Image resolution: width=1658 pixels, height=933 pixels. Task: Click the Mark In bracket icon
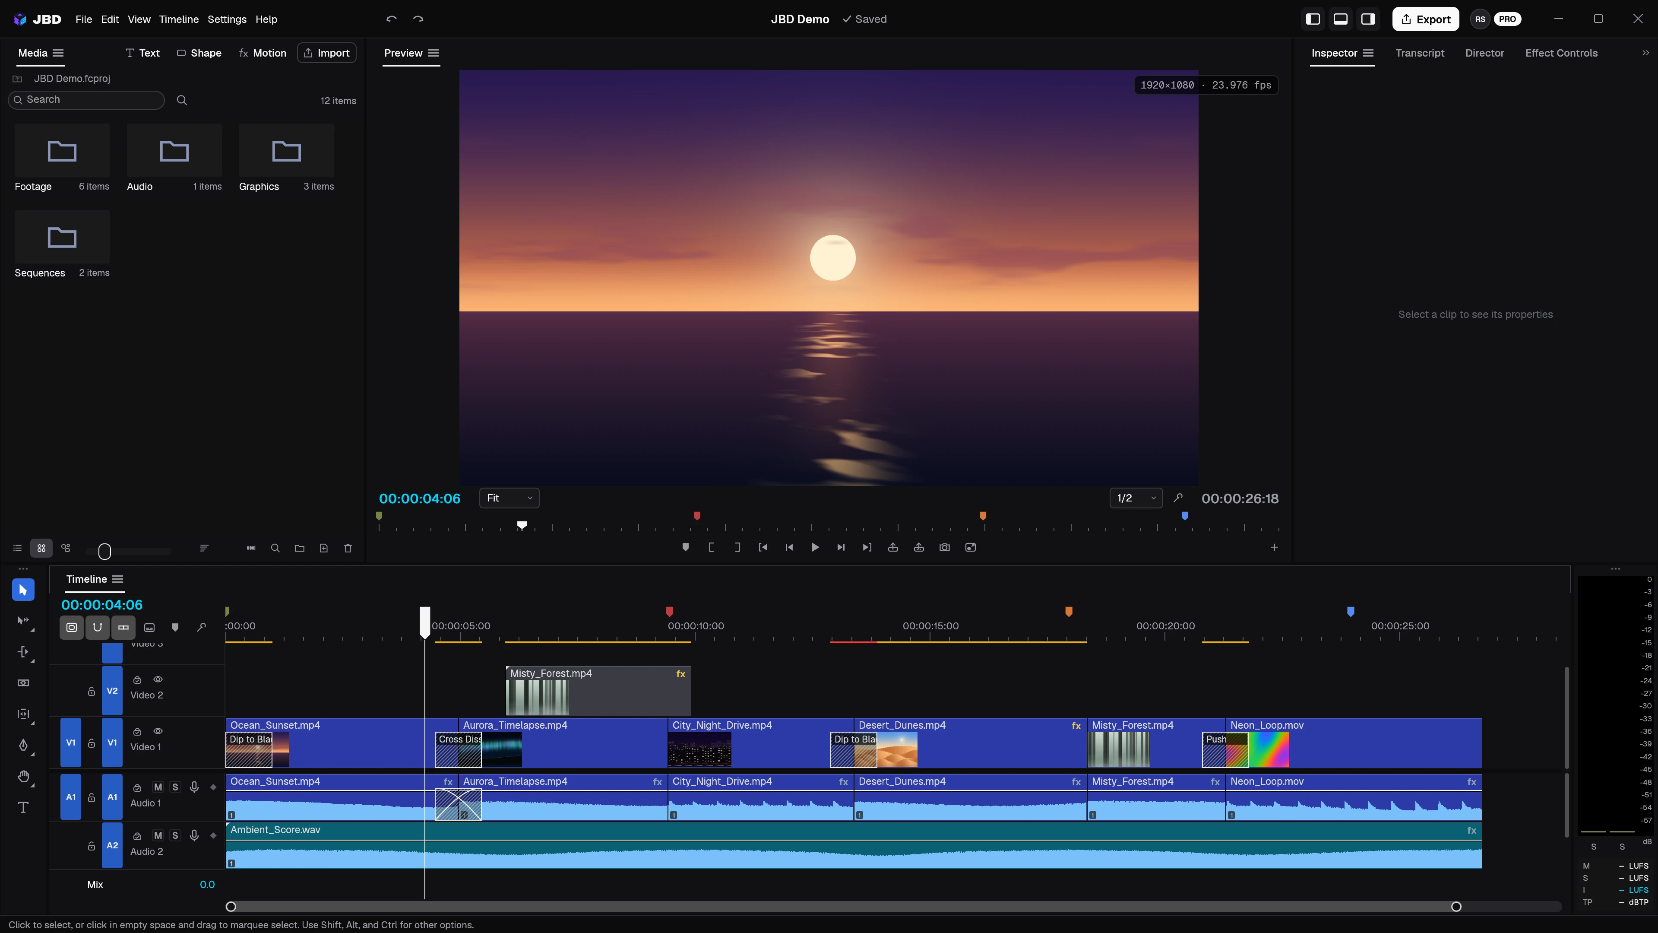(711, 547)
